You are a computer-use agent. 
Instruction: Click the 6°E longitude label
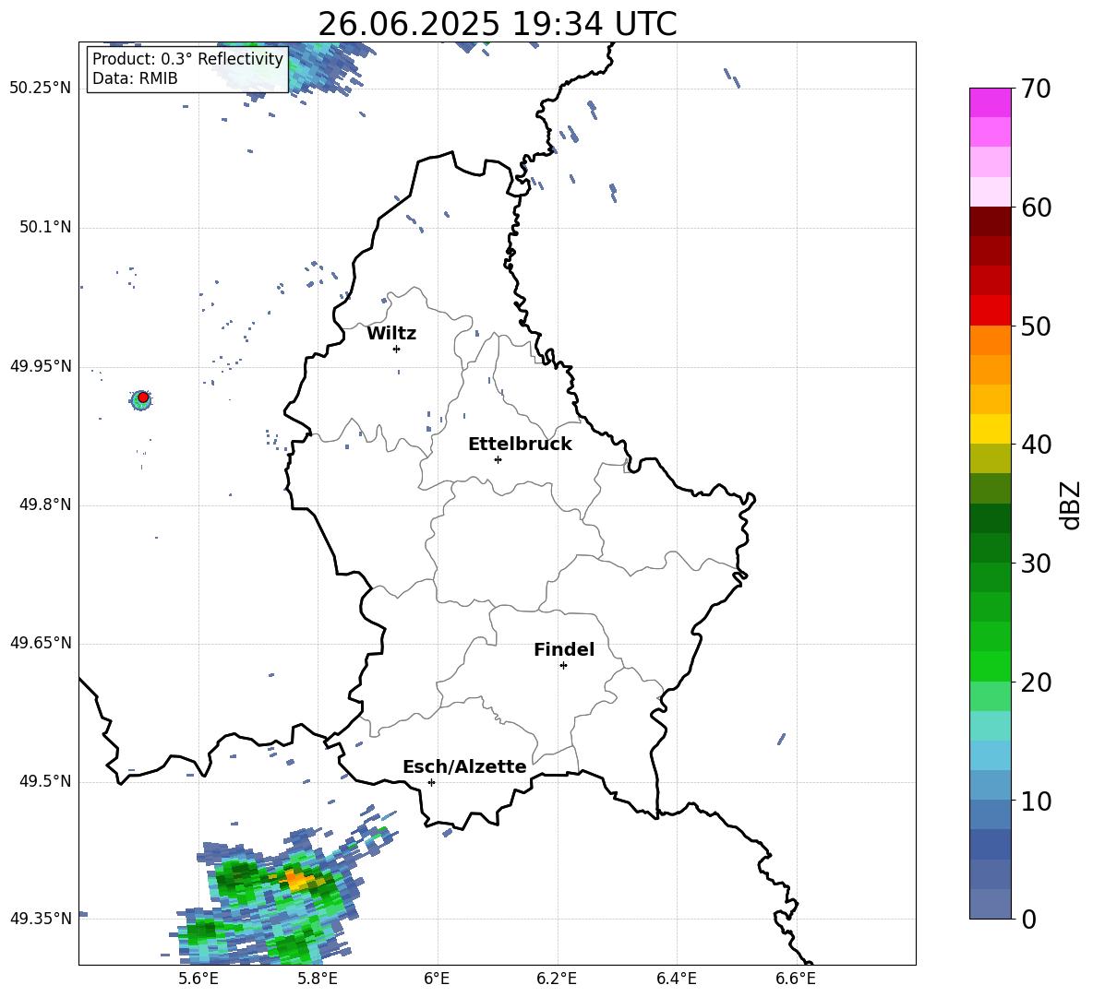click(x=437, y=979)
